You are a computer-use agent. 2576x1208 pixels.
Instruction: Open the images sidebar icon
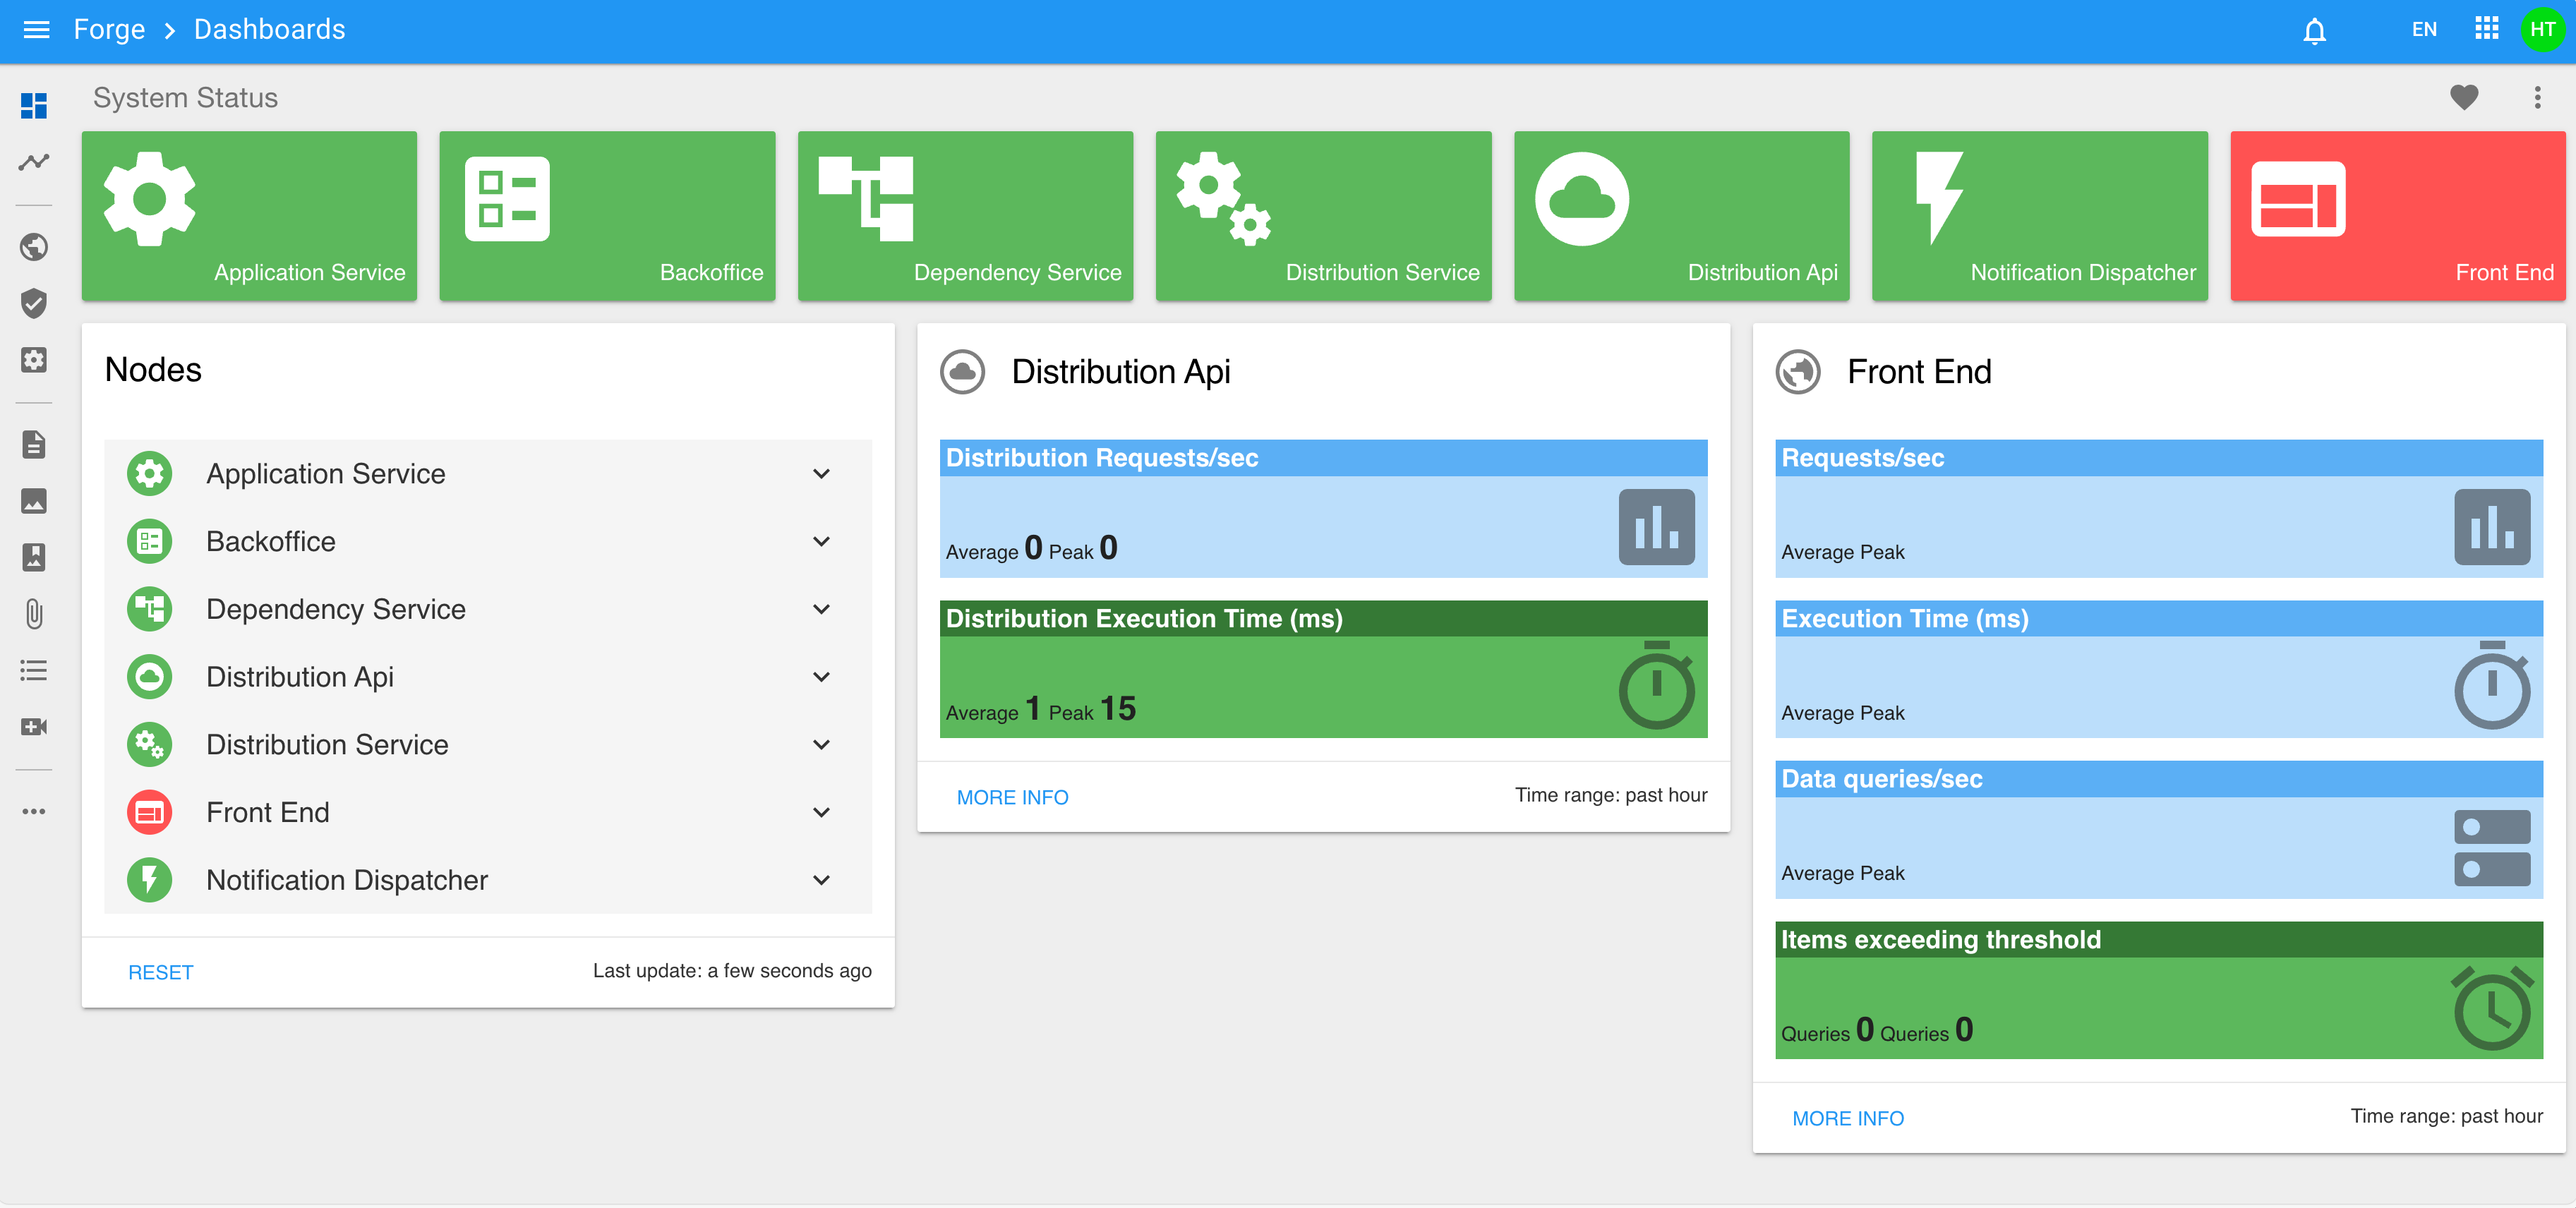34,501
